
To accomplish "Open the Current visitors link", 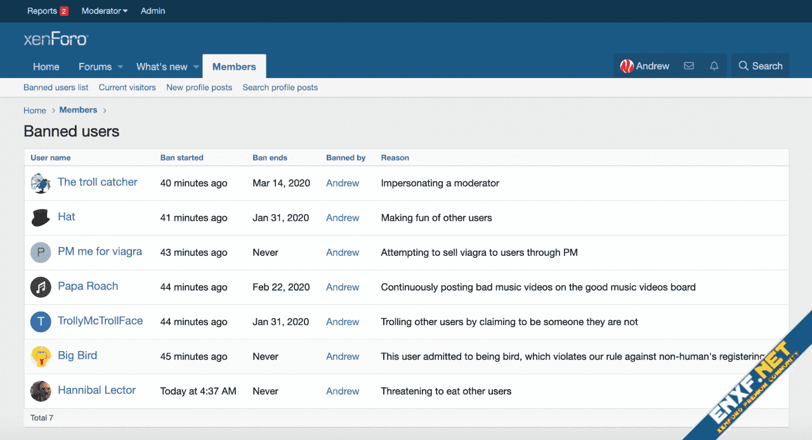I will point(127,88).
